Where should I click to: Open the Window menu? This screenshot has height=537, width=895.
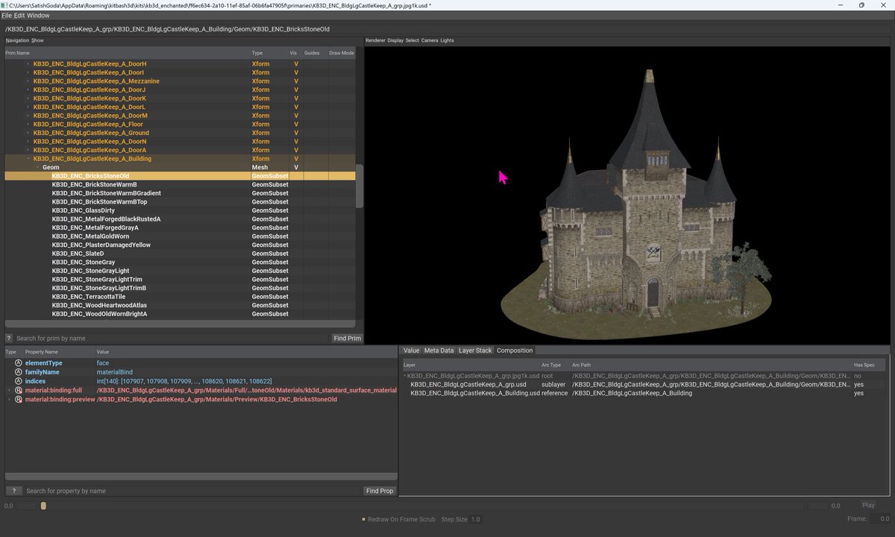tap(38, 16)
